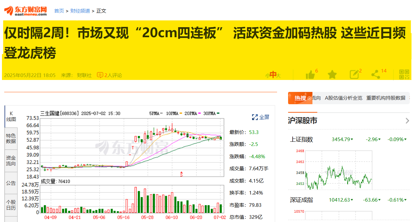Click the 沪深股市 section heading
Image resolution: width=413 pixels, height=222 pixels.
pos(303,121)
